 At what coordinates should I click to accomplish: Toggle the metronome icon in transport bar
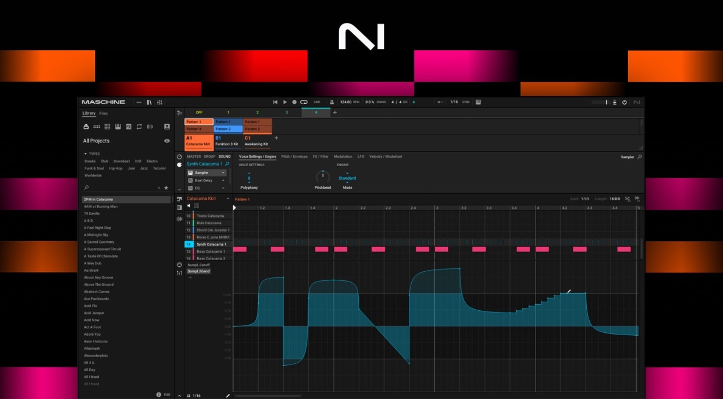331,102
